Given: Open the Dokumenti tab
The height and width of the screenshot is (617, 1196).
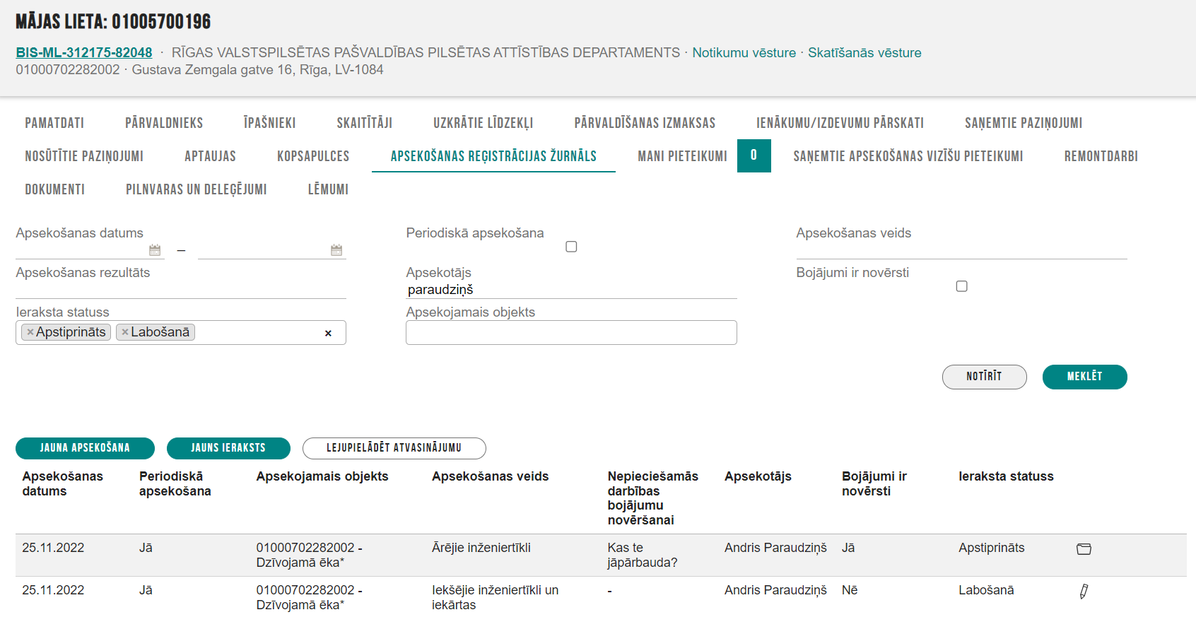Looking at the screenshot, I should pos(55,189).
